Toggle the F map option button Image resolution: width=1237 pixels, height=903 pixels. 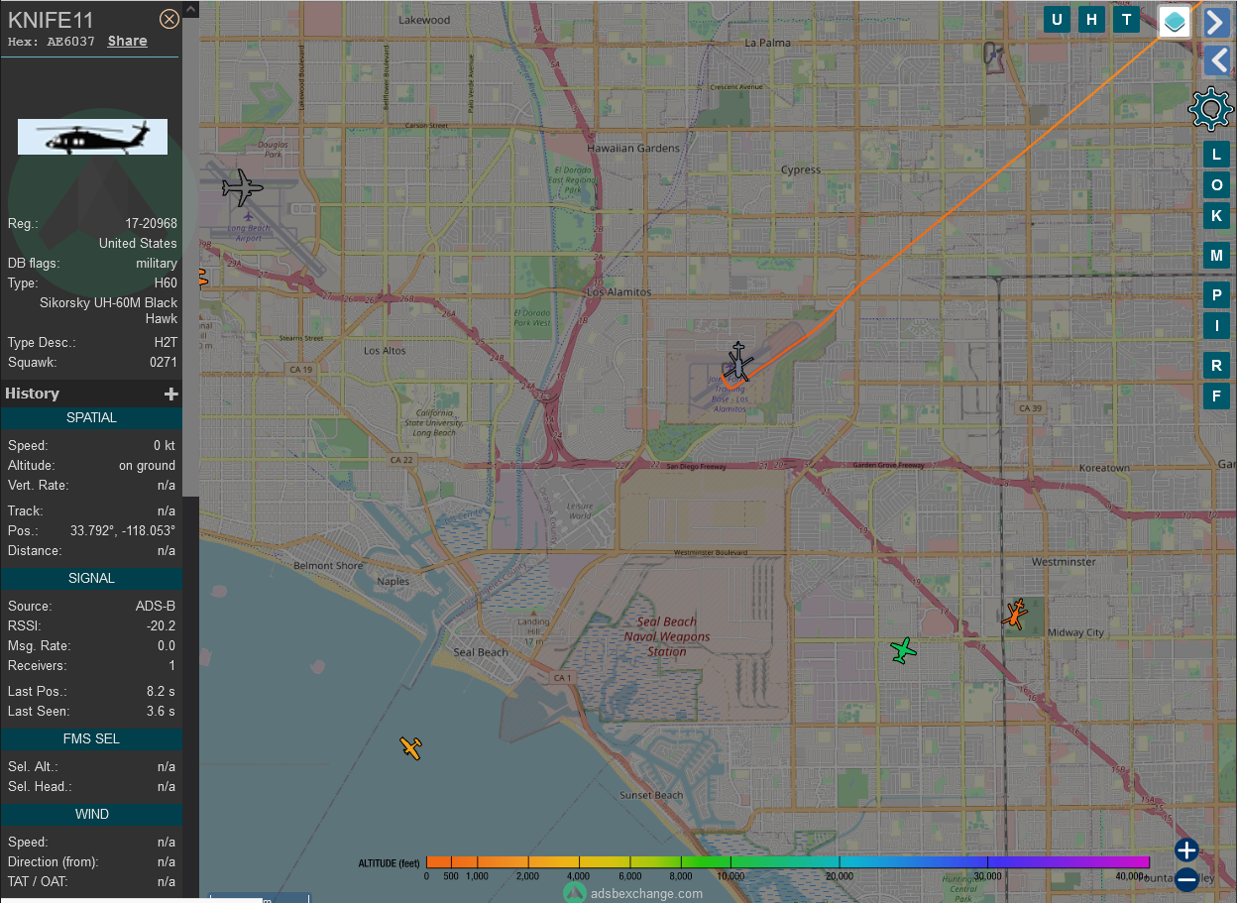click(x=1217, y=396)
